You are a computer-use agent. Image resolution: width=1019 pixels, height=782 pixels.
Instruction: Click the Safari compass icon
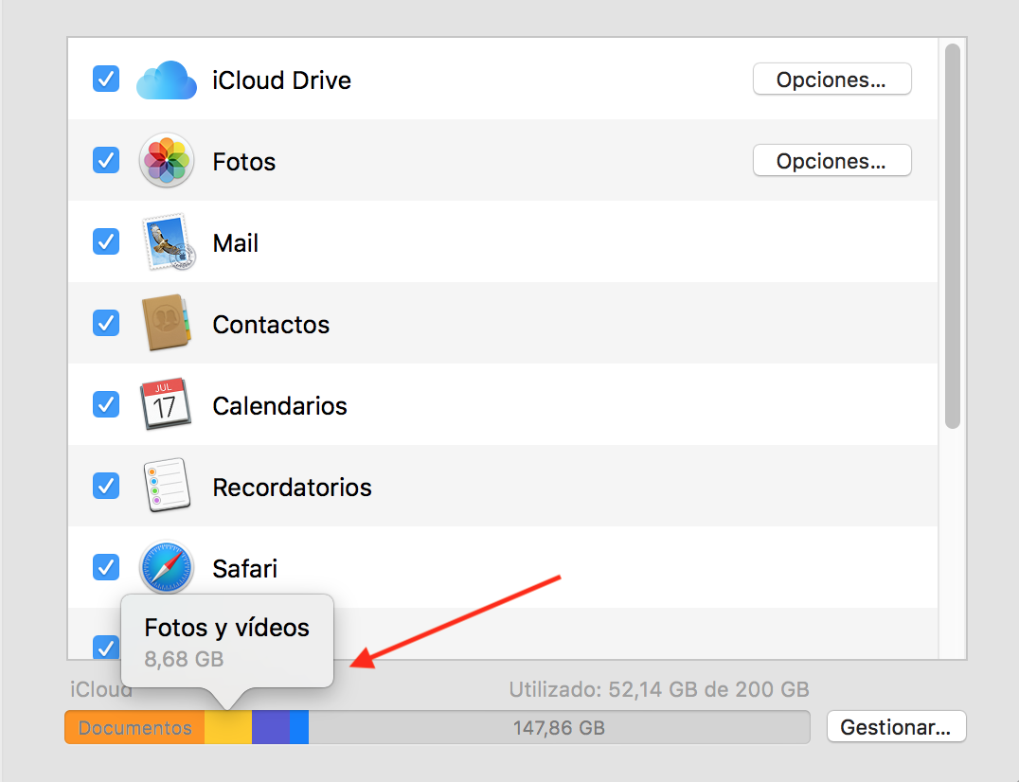coord(166,568)
